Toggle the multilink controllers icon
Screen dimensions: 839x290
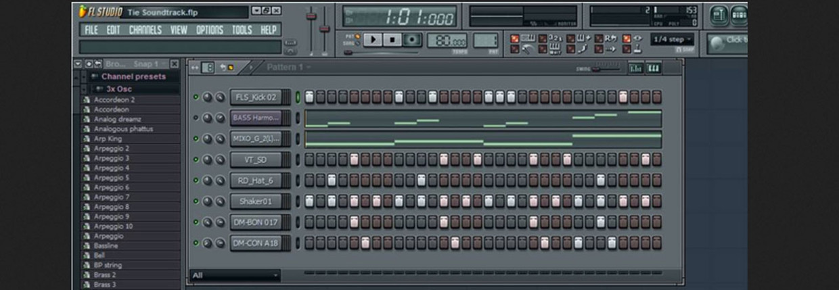tap(637, 38)
